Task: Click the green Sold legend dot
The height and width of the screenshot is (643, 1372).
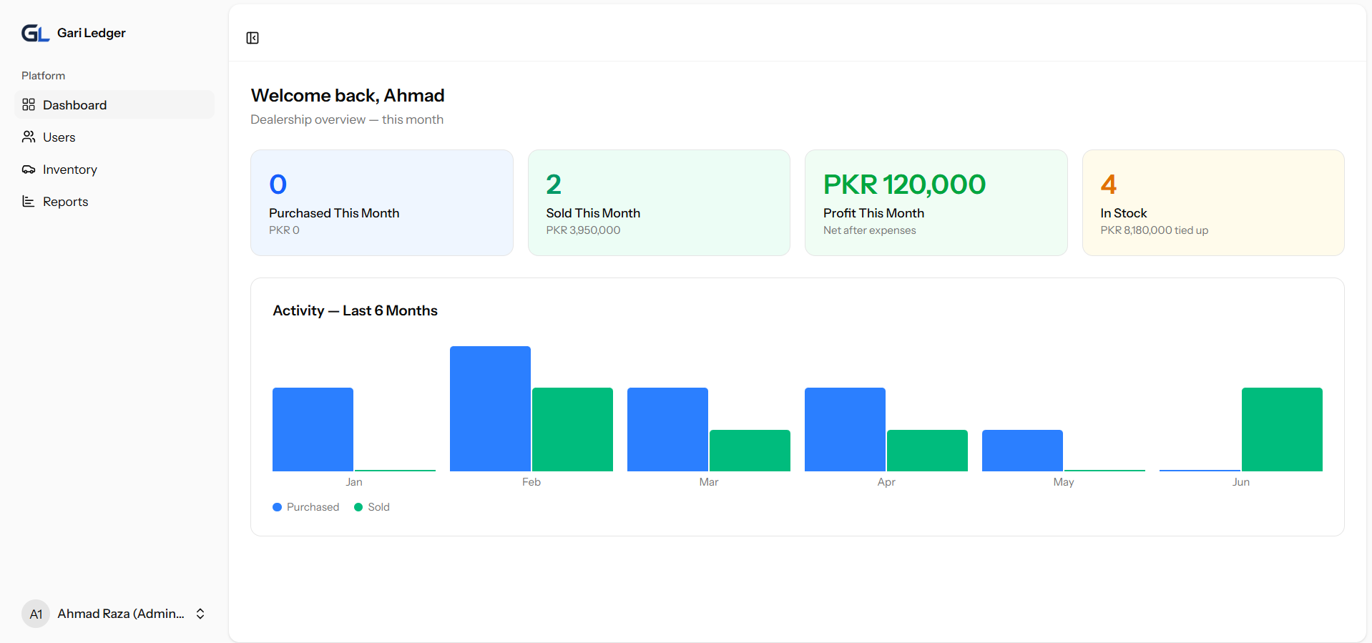Action: 358,507
